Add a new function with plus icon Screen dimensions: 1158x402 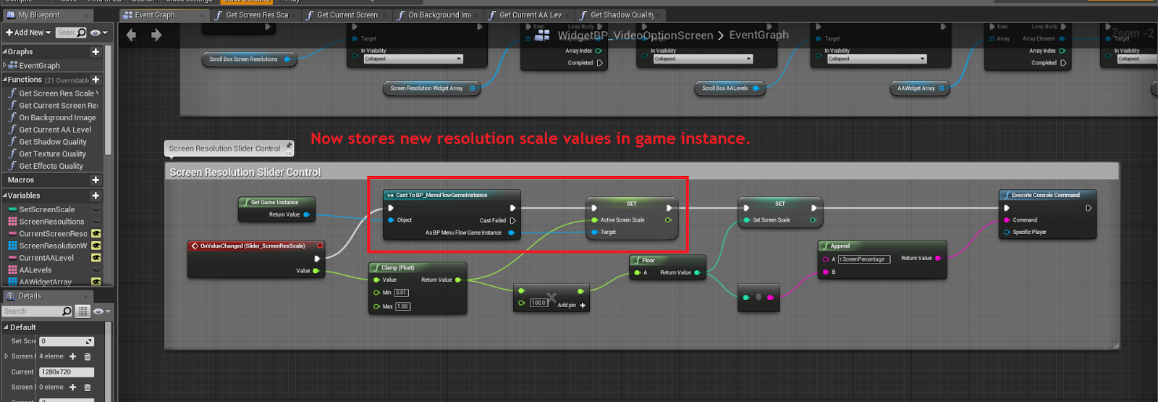(96, 80)
